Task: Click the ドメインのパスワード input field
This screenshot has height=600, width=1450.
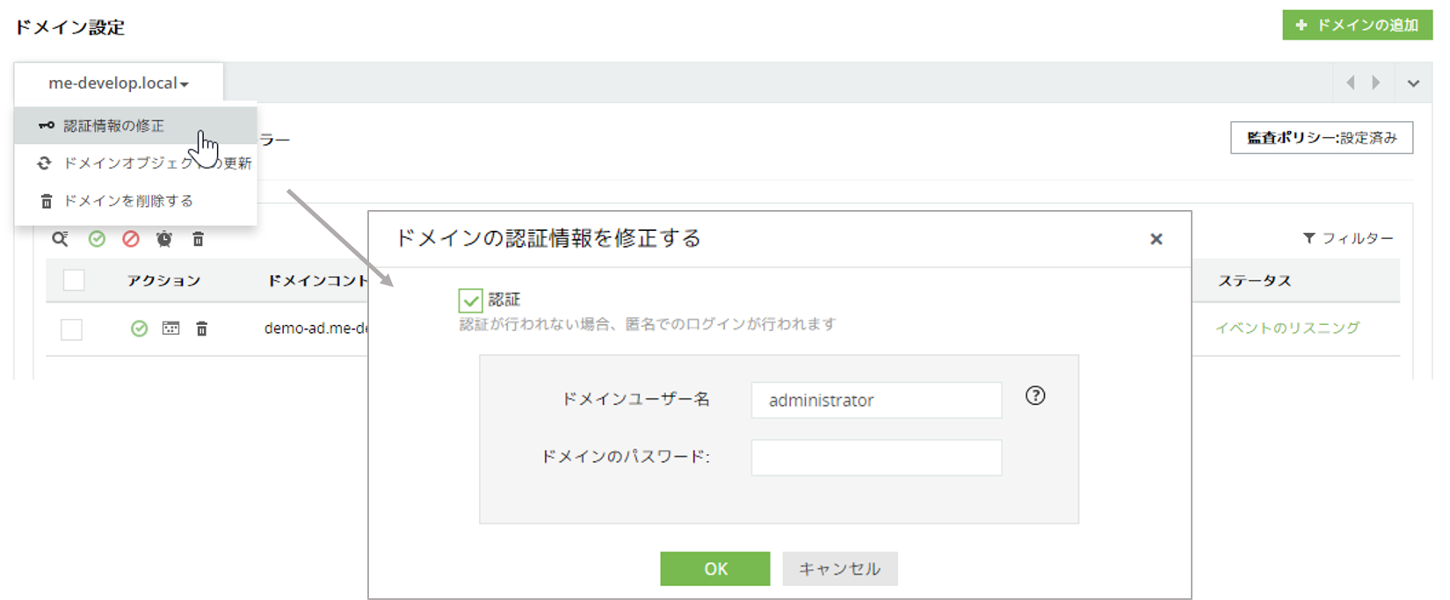Action: [876, 458]
